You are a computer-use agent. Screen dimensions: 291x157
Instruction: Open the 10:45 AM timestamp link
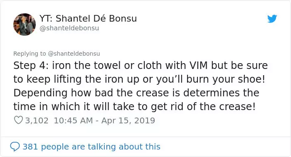73,120
